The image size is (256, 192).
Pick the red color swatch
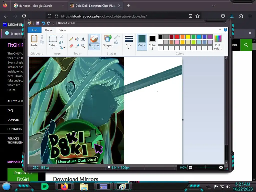click(x=177, y=37)
